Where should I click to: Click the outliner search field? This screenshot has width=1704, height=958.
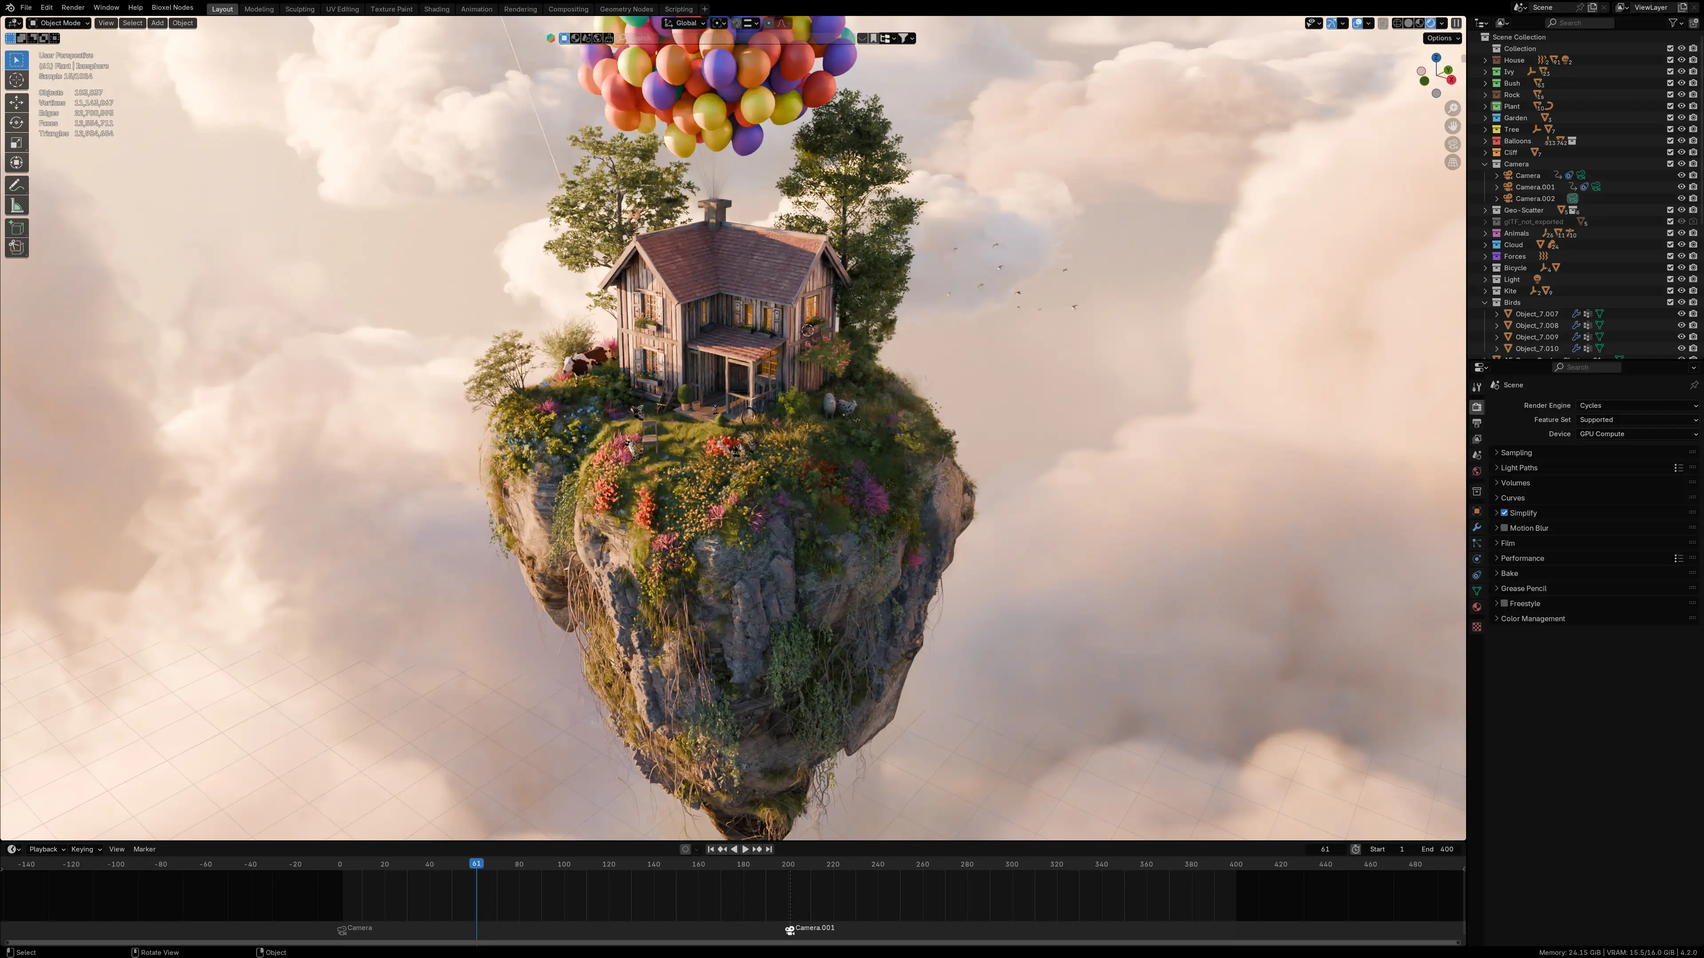(1580, 23)
